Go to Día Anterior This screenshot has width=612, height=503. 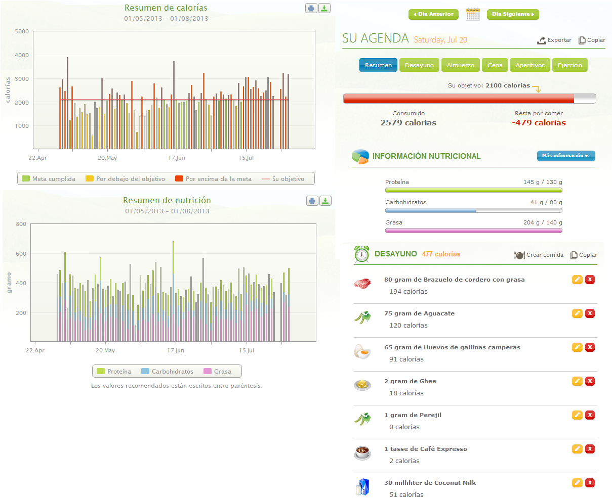coord(433,14)
